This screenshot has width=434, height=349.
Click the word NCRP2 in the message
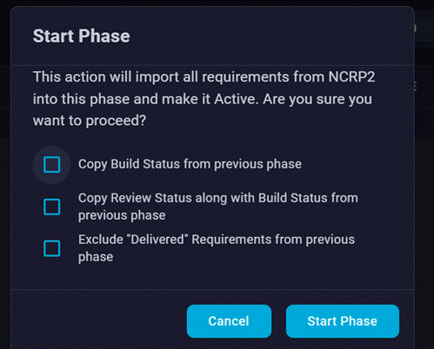point(351,77)
